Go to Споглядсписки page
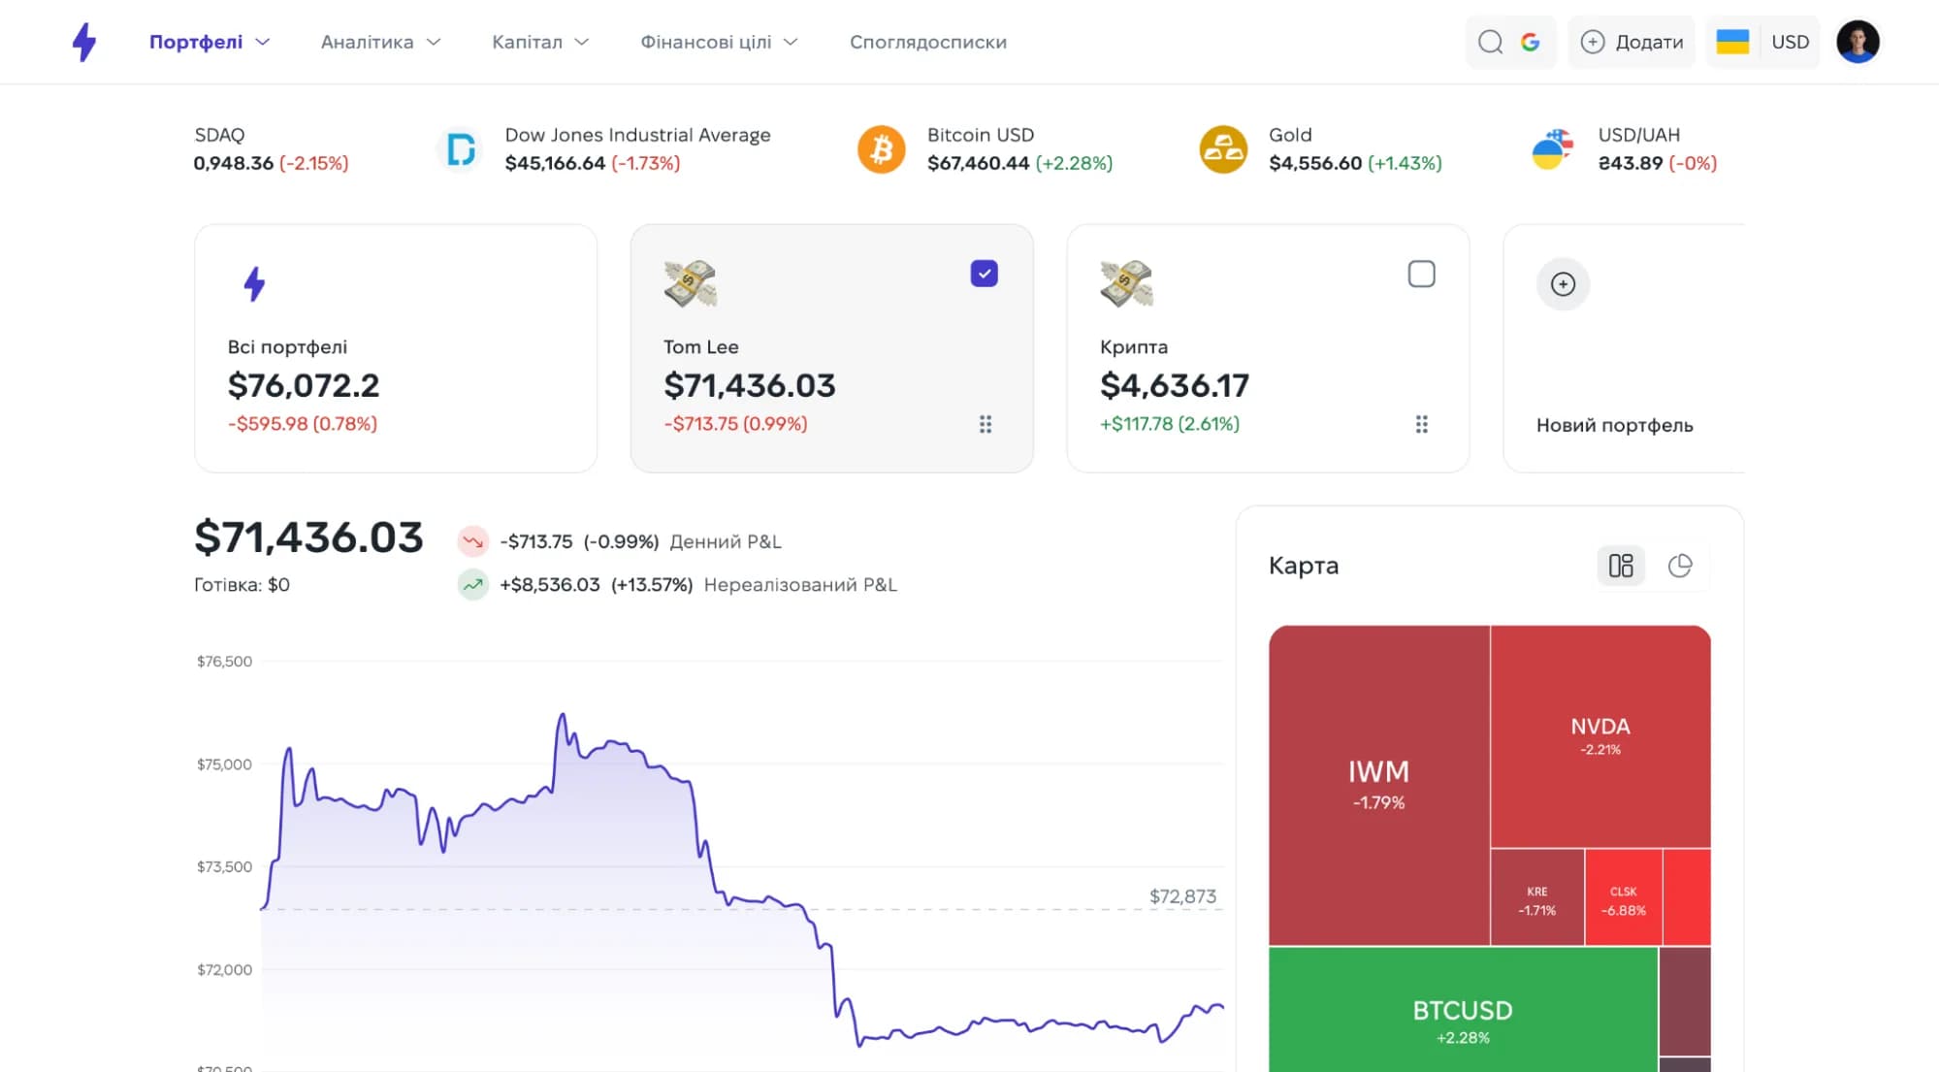Screen dimensions: 1939x1072 (x=928, y=42)
